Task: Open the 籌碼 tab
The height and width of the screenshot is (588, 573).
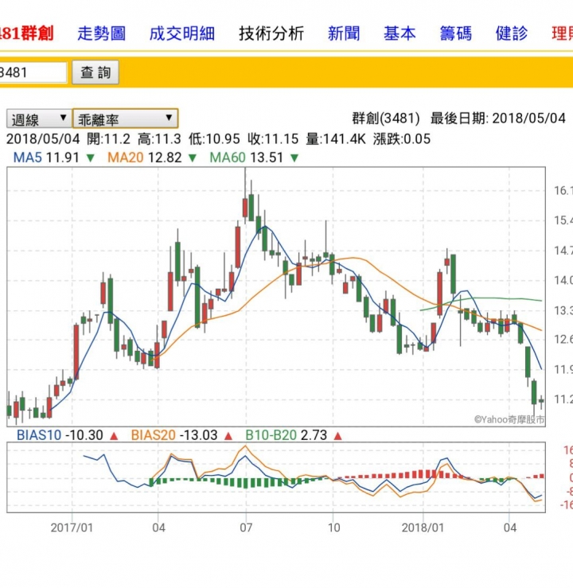Action: (456, 33)
